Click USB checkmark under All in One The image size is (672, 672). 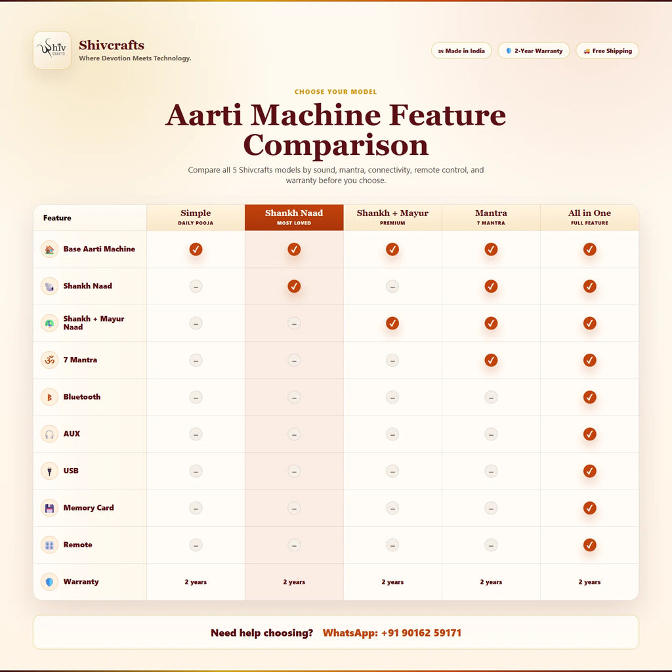pos(590,471)
